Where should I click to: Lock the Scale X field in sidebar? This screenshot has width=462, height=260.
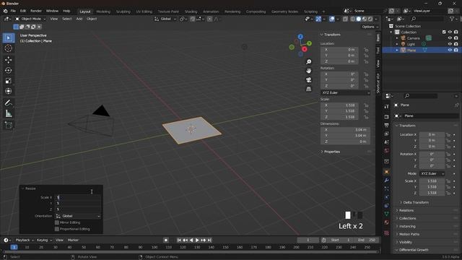tap(366, 105)
